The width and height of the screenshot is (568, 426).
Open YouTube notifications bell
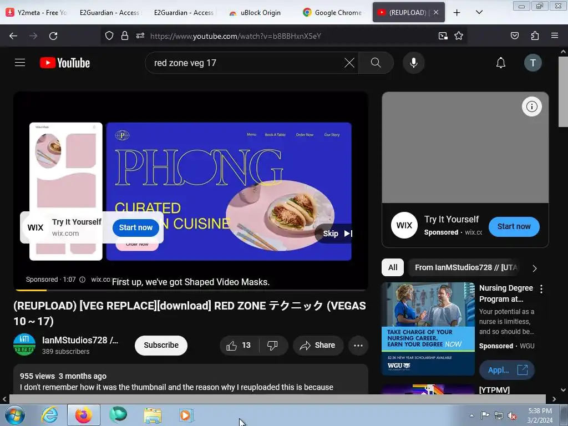501,63
